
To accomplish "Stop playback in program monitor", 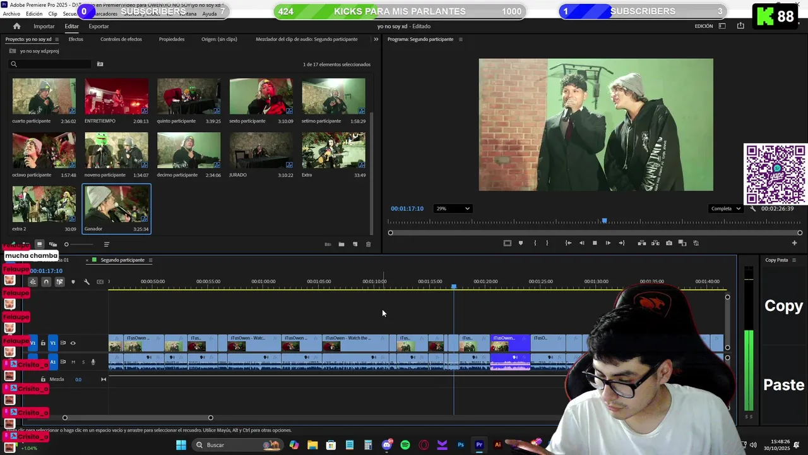I will click(x=595, y=243).
